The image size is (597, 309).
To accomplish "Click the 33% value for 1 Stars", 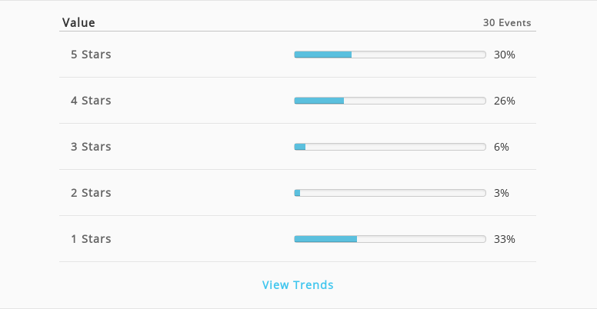I will 505,239.
